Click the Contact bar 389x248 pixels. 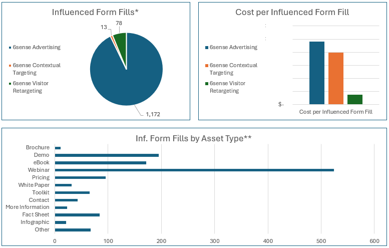coord(66,200)
